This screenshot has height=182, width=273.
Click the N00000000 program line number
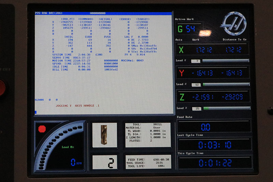98,13
